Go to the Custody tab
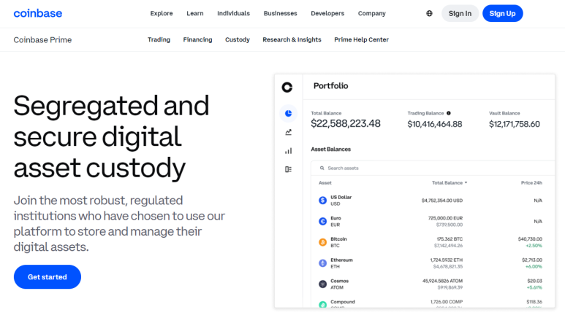 click(238, 39)
